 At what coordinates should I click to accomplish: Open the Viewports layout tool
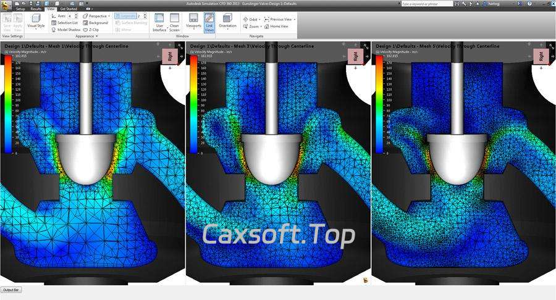coord(193,22)
